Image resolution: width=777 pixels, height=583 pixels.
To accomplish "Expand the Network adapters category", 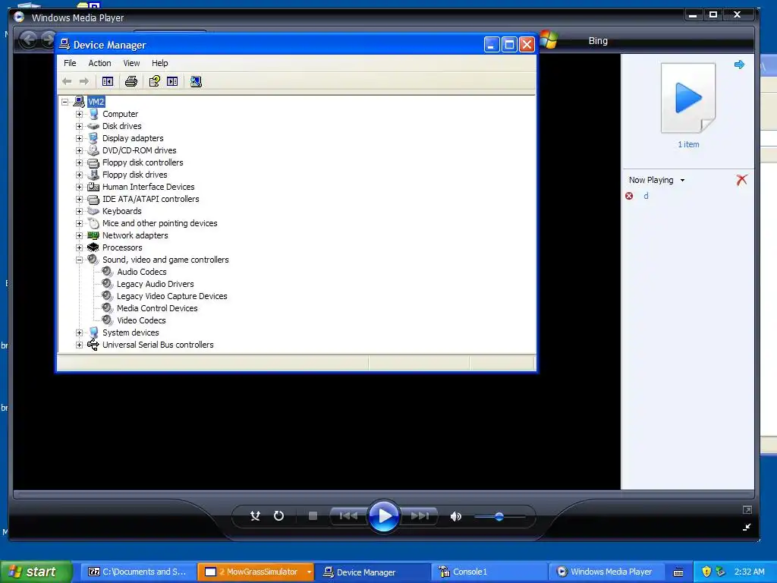I will 79,235.
